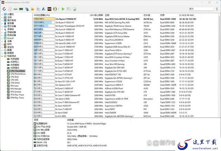Select the CPU CheckMate benchmark
The height and width of the screenshot is (151, 221).
click(18, 71)
